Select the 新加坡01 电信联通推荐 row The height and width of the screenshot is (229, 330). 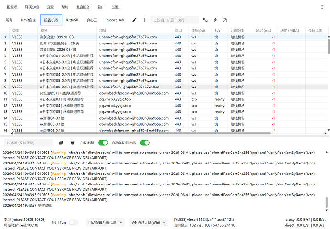coord(164,93)
